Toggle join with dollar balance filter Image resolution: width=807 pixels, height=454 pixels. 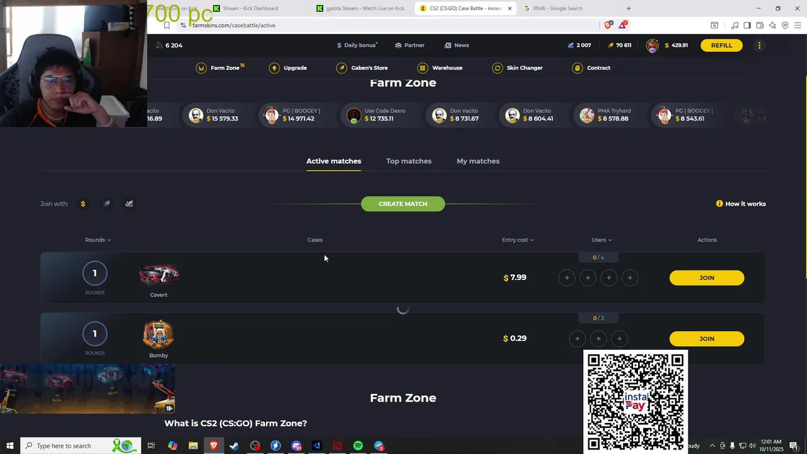click(83, 204)
